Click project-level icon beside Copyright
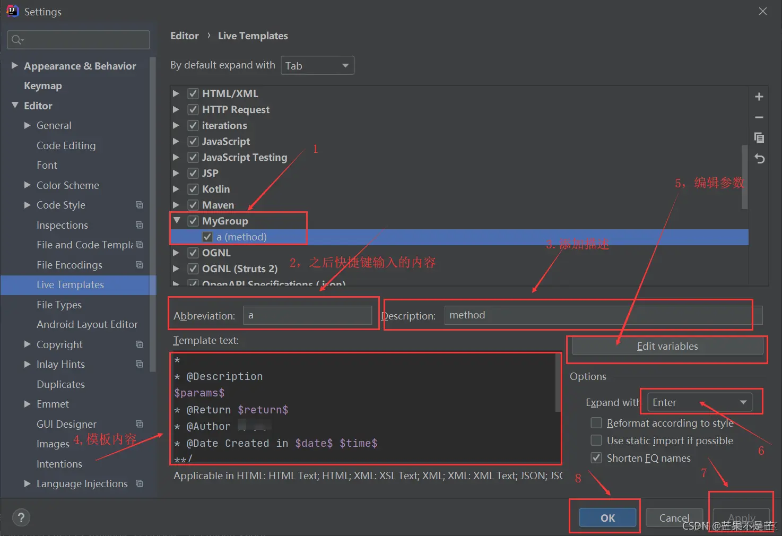 pyautogui.click(x=139, y=344)
